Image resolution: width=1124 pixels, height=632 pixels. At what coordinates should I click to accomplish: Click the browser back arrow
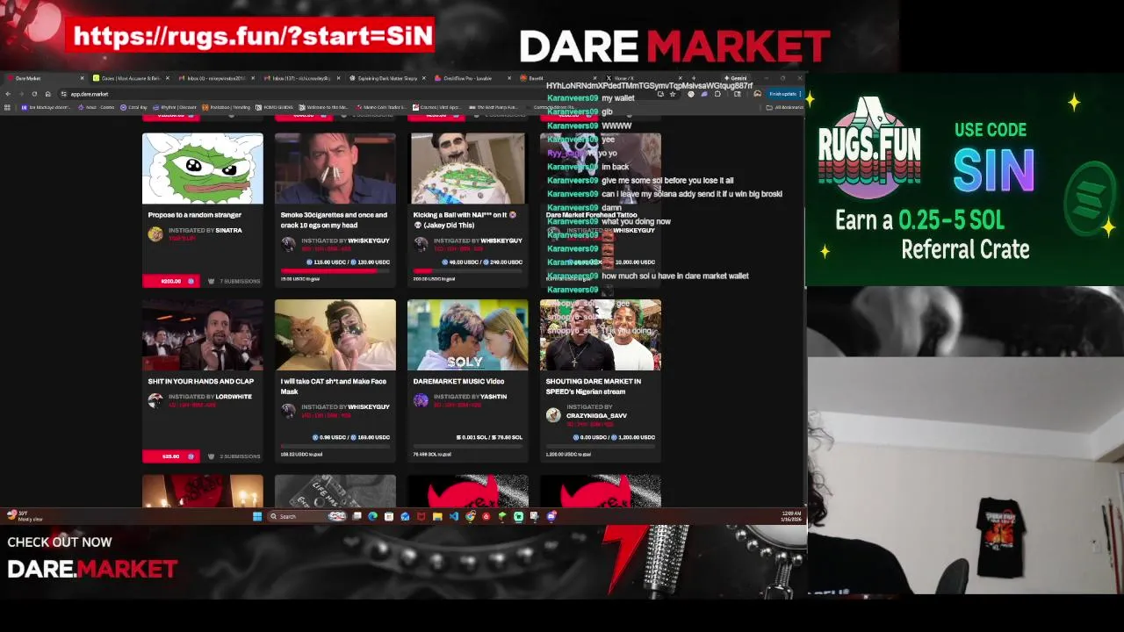click(9, 94)
